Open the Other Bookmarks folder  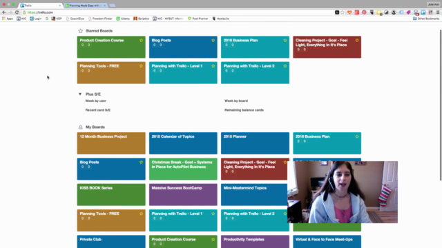click(426, 19)
